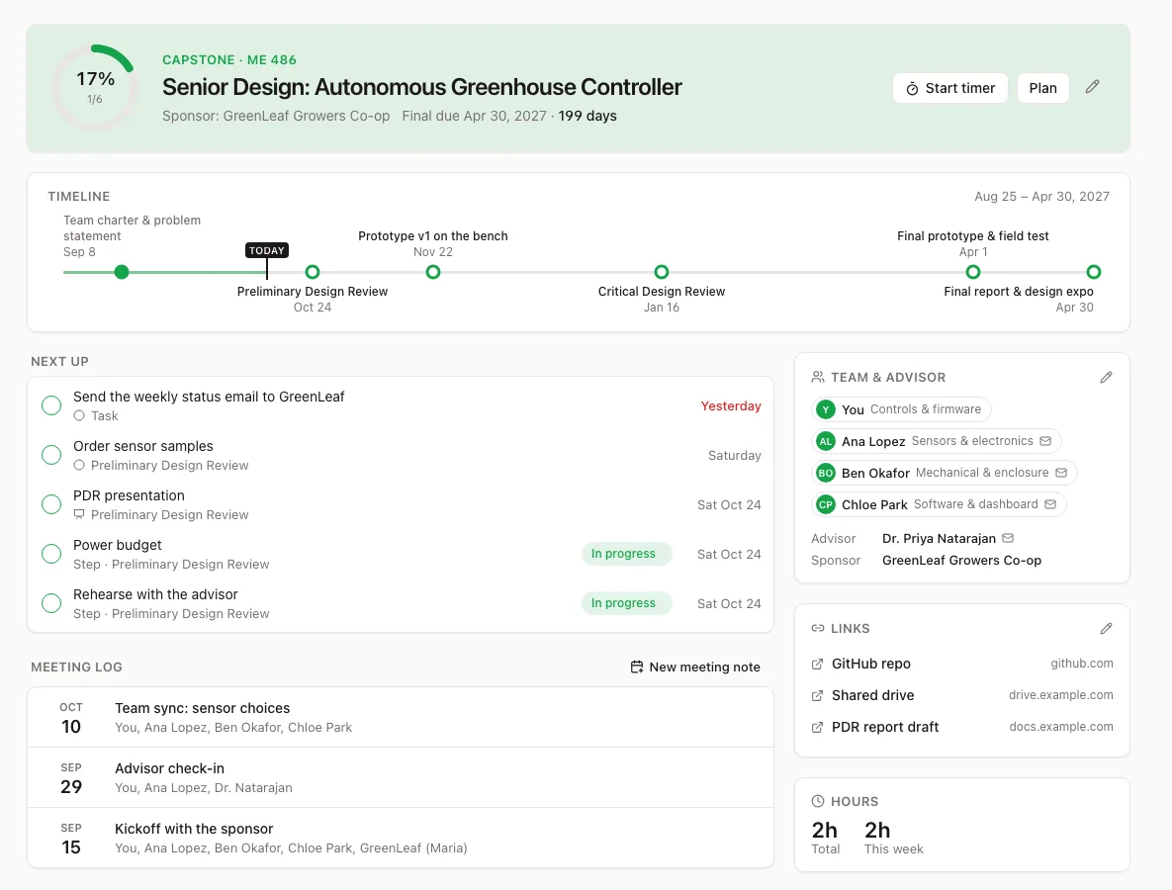Viewport: 1172px width, 890px height.
Task: Complete the 'PDR presentation' item
Action: point(51,504)
